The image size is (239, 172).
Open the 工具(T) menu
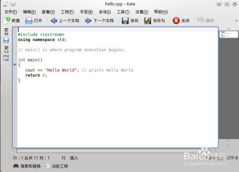(x=123, y=12)
